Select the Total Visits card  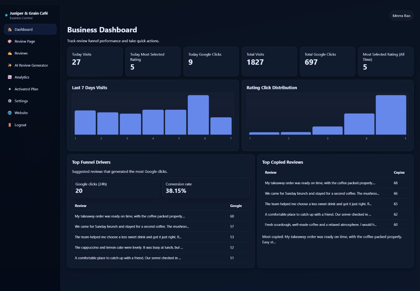point(269,62)
